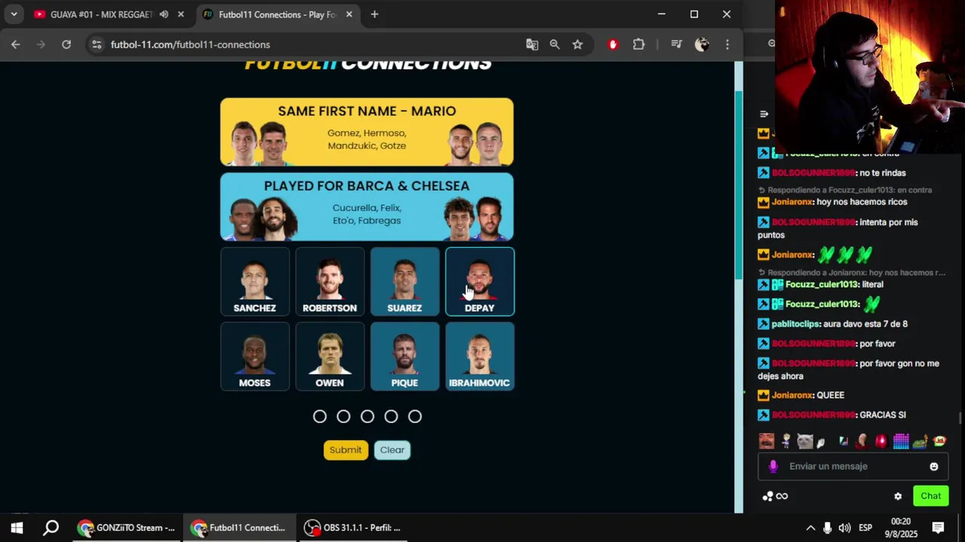Click the green Chat send button
The width and height of the screenshot is (965, 542).
(x=930, y=496)
